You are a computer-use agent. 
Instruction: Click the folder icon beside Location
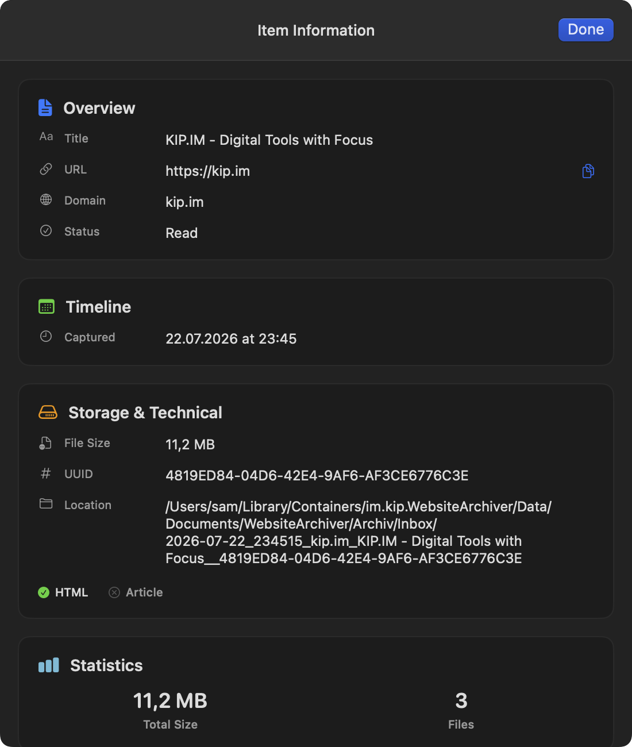pyautogui.click(x=46, y=504)
